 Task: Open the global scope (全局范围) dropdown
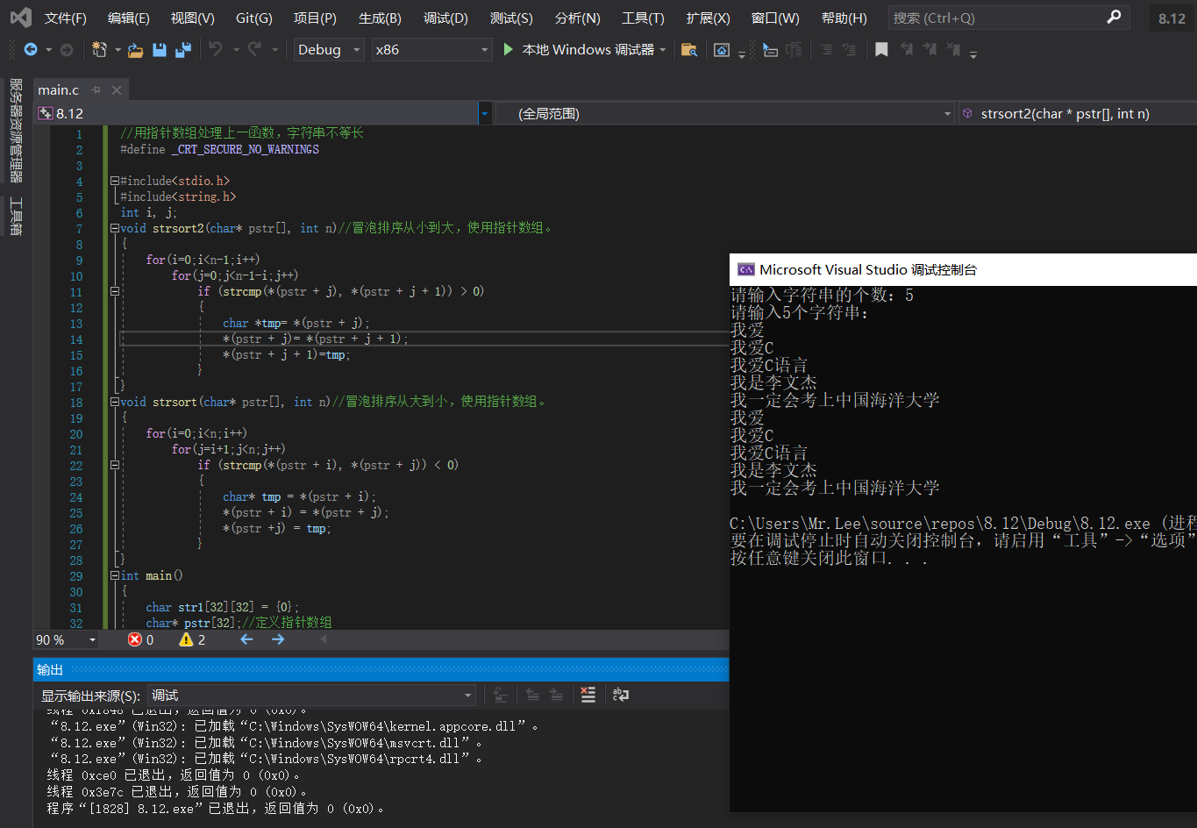point(947,113)
